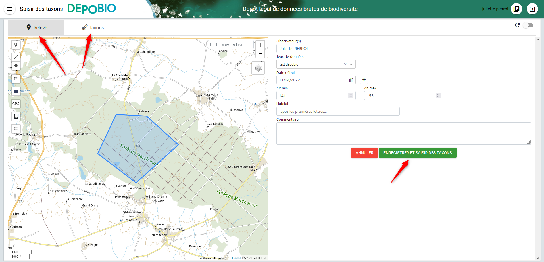Click the Date début input field
544x262 pixels.
point(312,80)
